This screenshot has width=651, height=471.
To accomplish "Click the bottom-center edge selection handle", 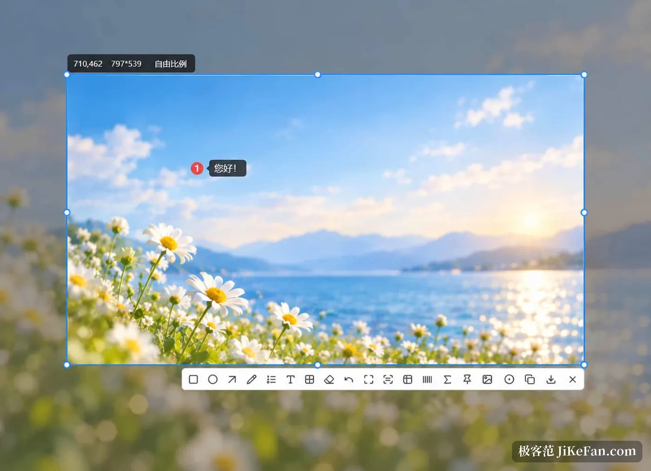I will coord(318,365).
